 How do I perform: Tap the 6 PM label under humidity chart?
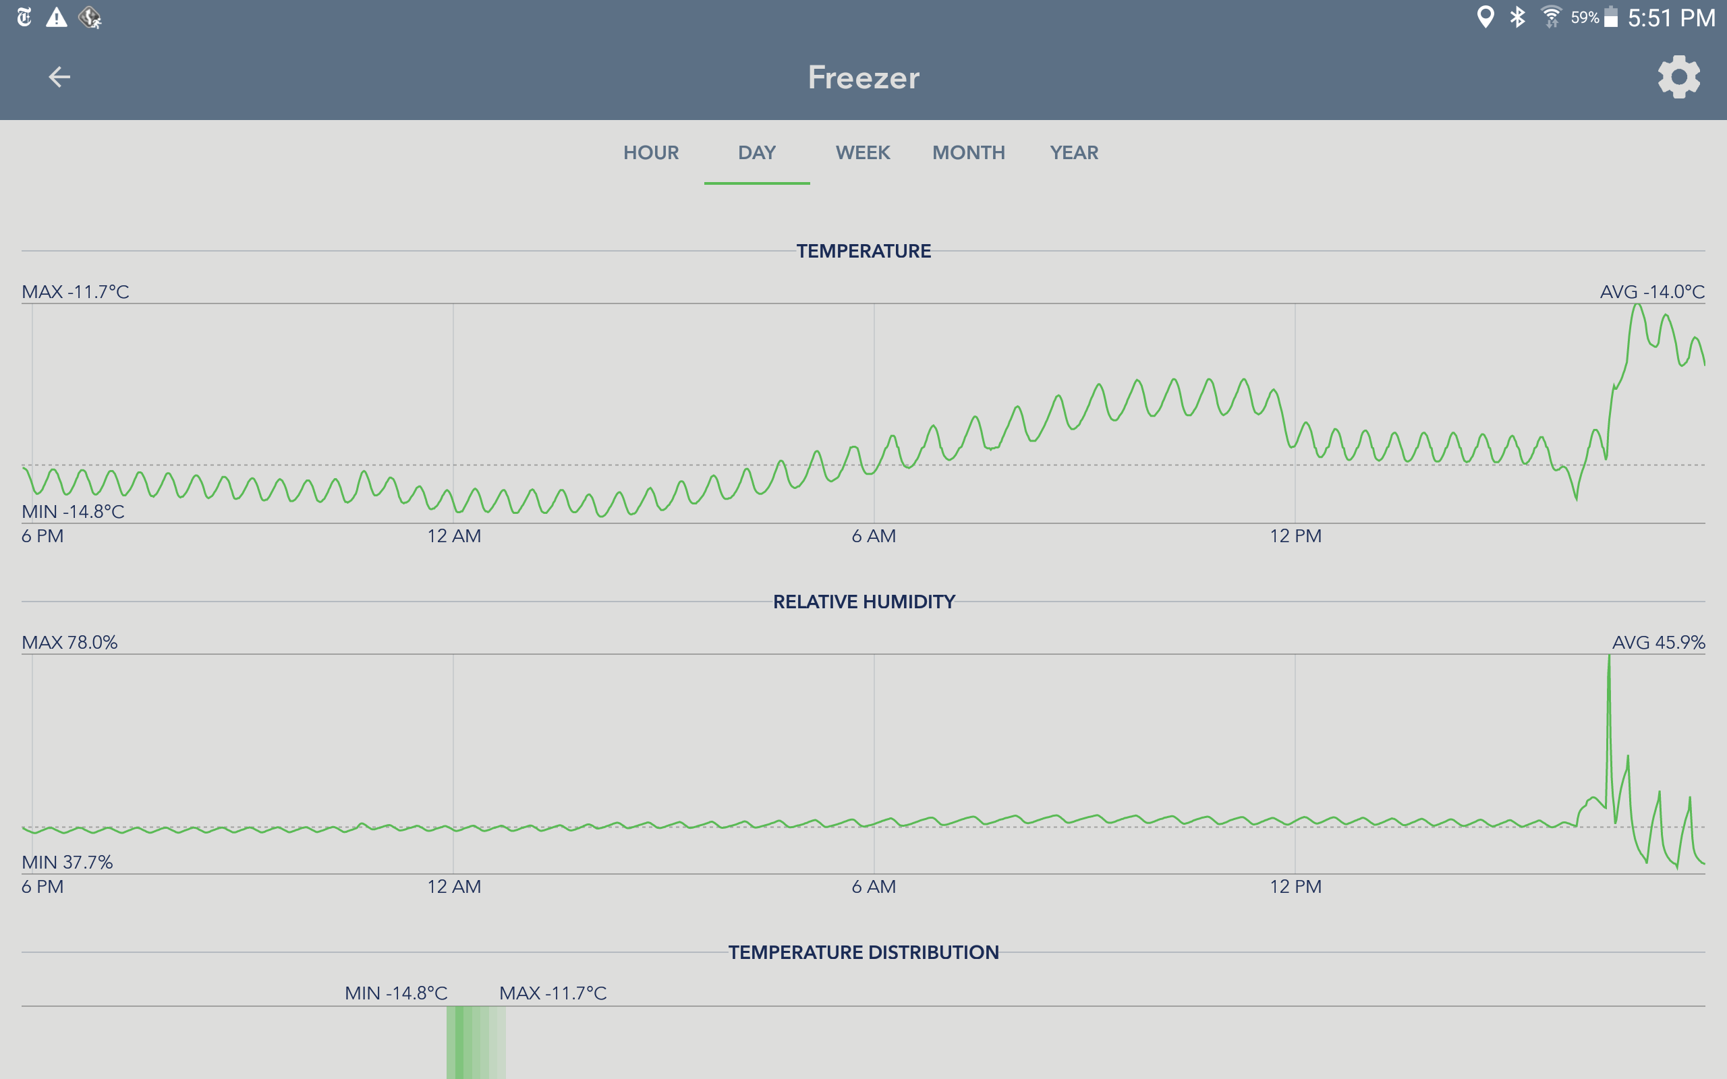(x=42, y=886)
